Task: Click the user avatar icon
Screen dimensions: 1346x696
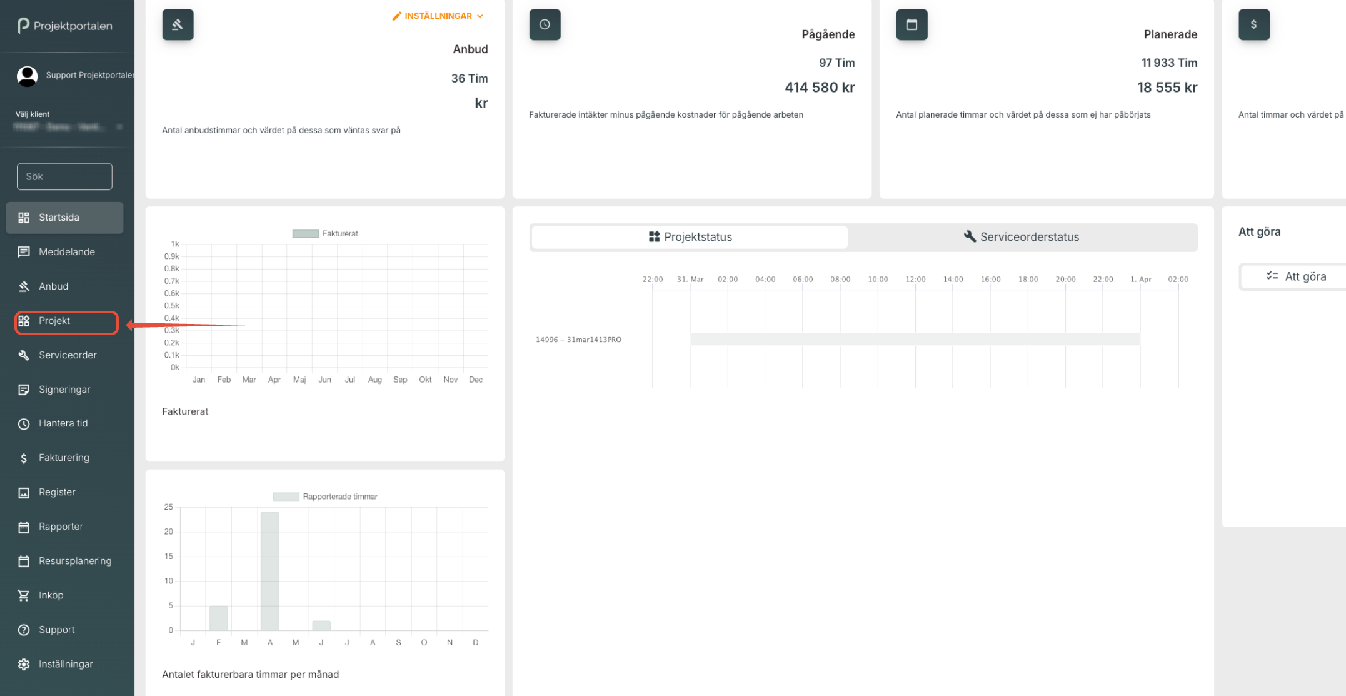Action: [x=27, y=76]
